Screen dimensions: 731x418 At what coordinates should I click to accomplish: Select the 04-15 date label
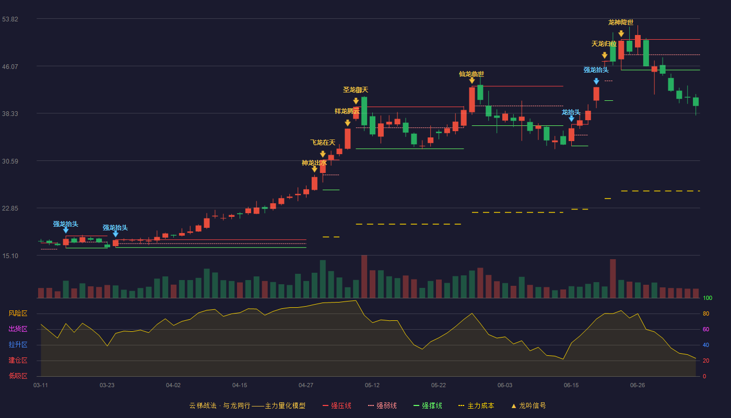(x=240, y=385)
